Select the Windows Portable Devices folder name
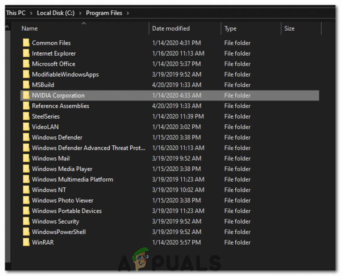 click(66, 211)
